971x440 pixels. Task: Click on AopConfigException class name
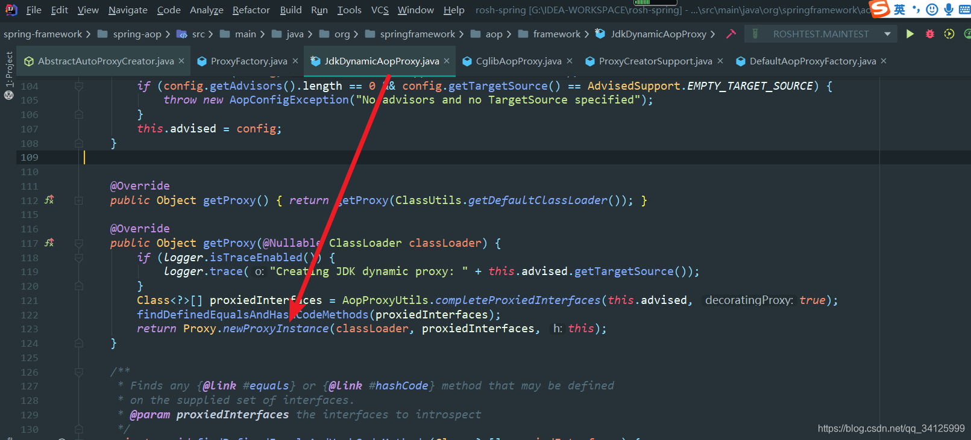[289, 100]
